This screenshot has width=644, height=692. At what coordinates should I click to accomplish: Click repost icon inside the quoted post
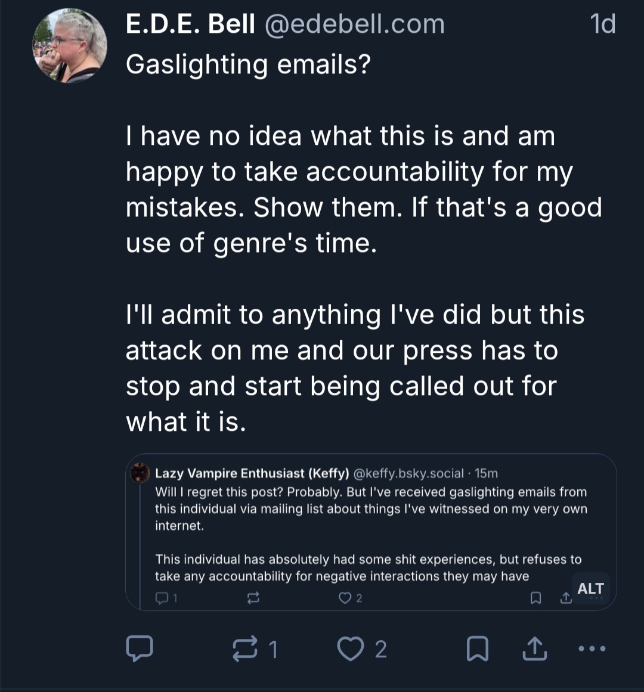[253, 598]
